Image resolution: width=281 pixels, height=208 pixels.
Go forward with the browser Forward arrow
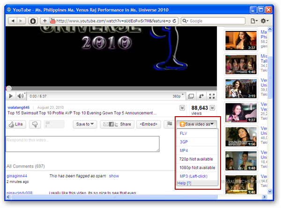point(21,21)
